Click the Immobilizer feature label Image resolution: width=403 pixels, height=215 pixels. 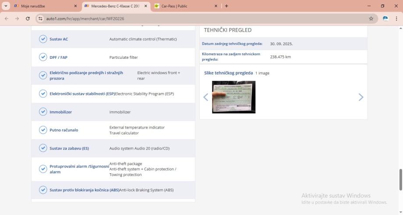point(60,112)
